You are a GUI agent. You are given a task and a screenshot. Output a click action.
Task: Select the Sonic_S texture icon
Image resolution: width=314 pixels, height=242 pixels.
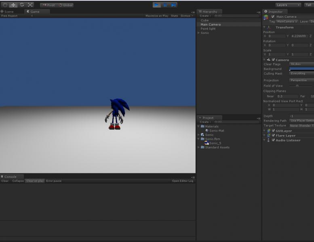pyautogui.click(x=207, y=143)
